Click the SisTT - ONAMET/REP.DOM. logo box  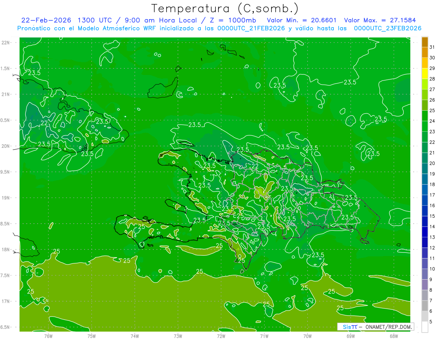point(375,327)
